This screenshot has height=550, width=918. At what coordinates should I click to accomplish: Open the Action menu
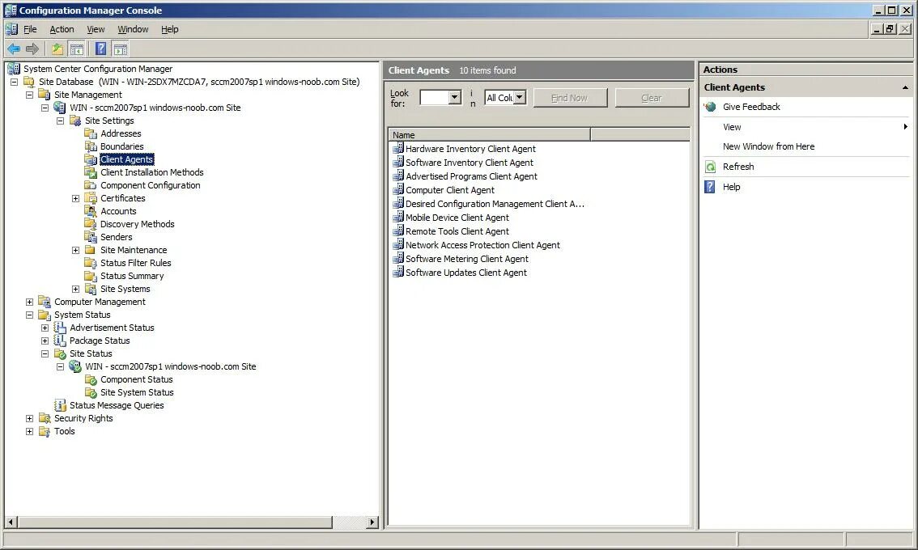click(62, 28)
